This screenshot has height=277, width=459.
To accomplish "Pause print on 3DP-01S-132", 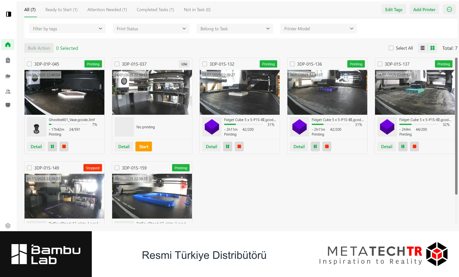I will click(x=227, y=147).
